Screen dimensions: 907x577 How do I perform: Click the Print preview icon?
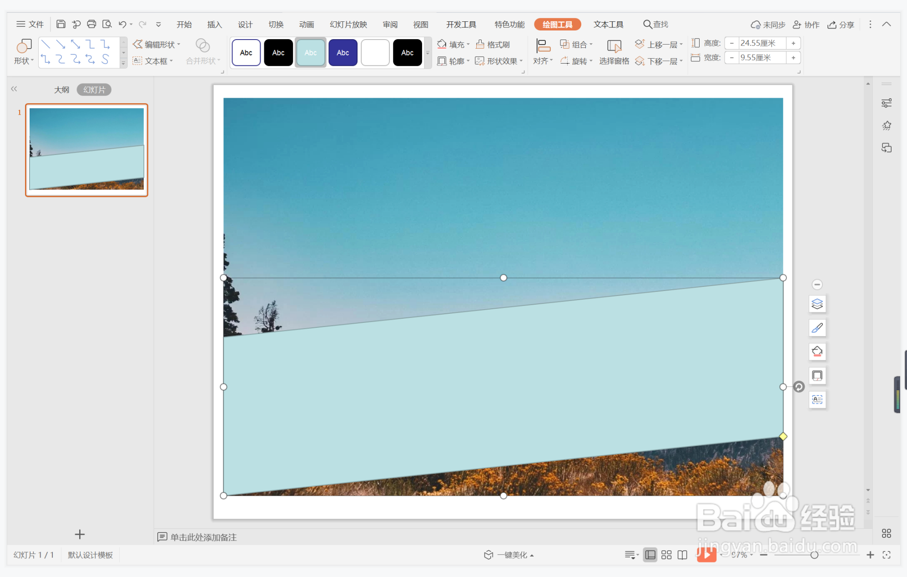(107, 24)
